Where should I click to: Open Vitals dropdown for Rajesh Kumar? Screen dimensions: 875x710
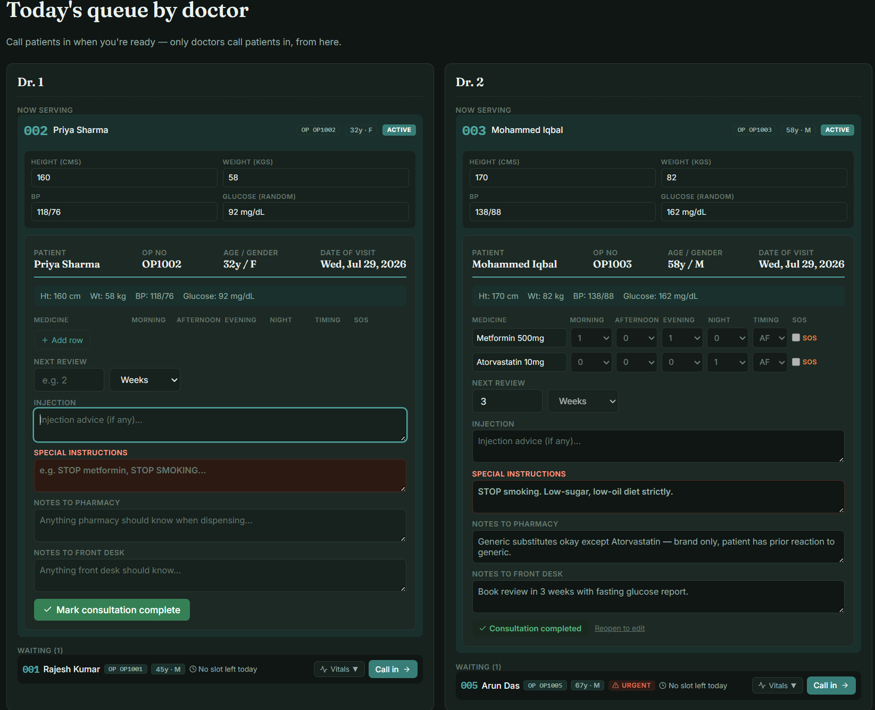click(x=339, y=669)
